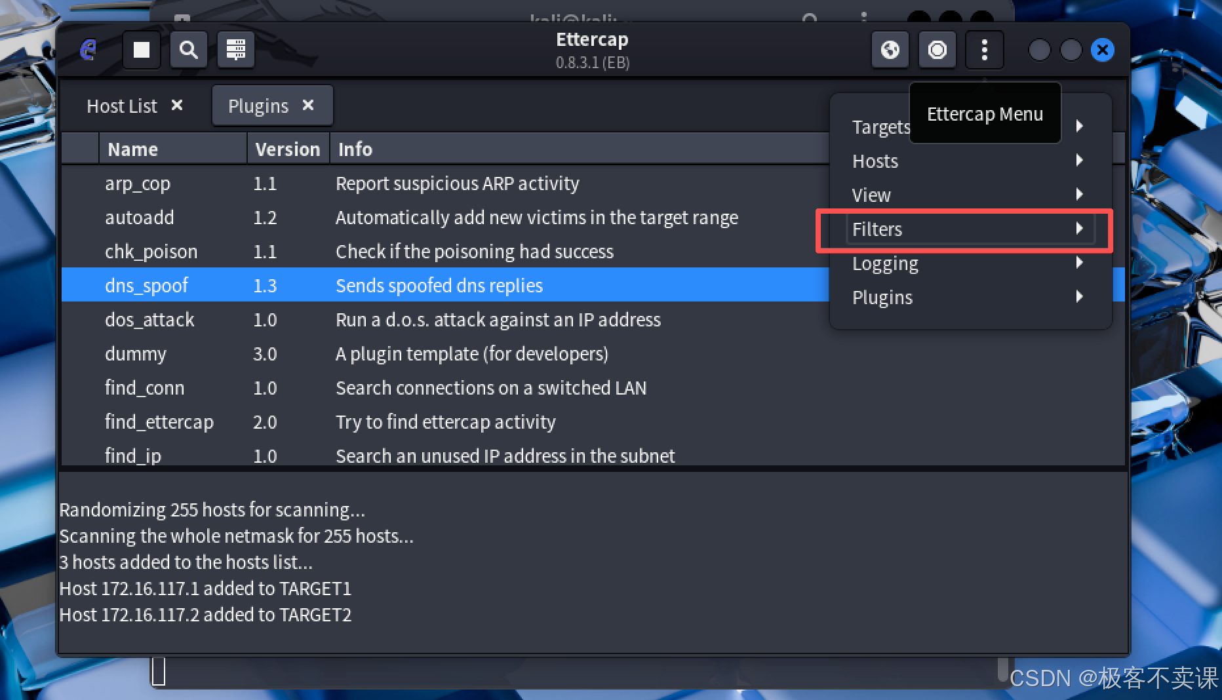Select the find_ettercap plugin row

click(593, 422)
